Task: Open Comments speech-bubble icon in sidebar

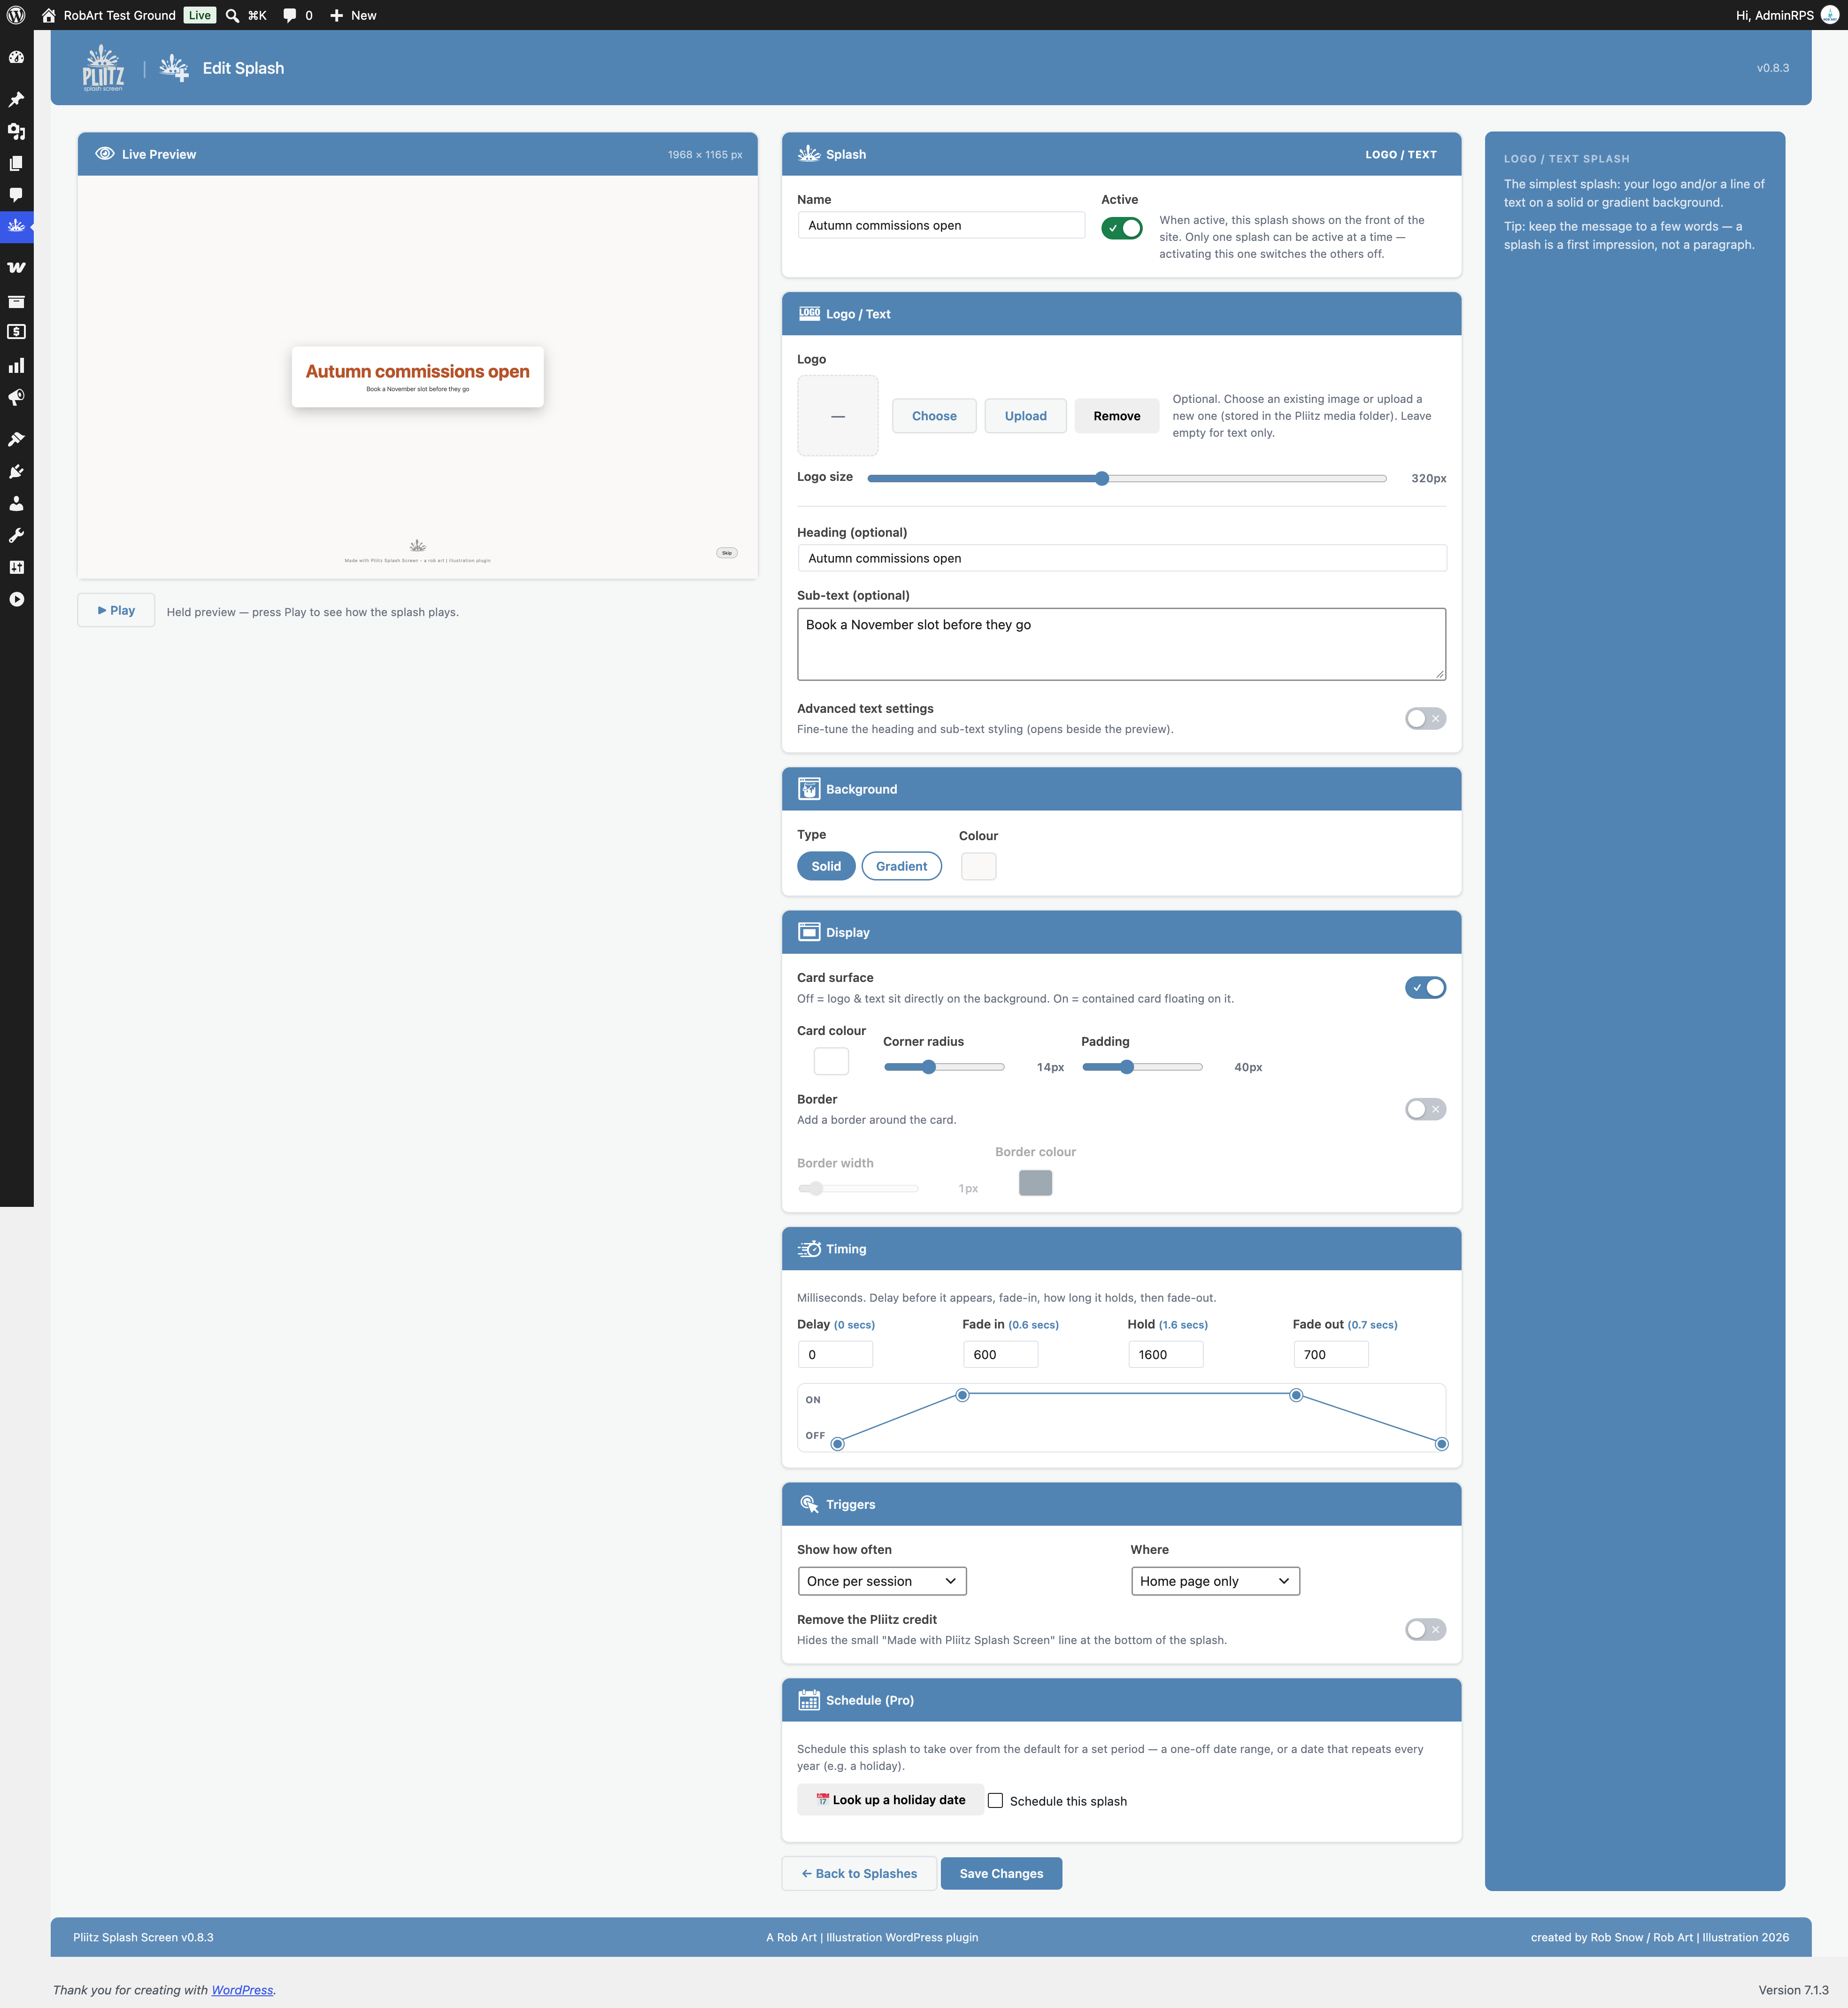Action: pos(16,195)
